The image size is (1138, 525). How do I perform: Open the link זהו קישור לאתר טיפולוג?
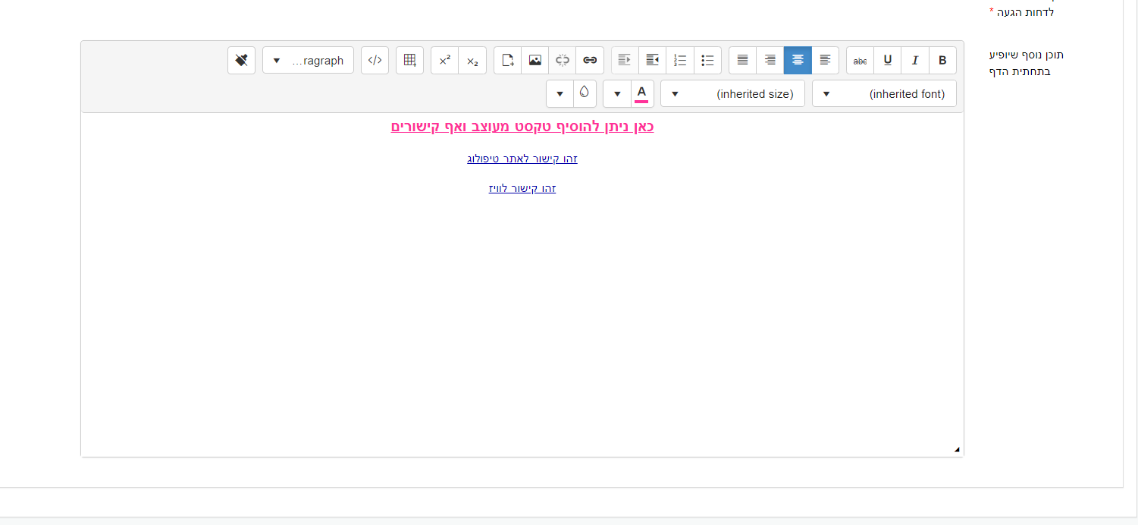[x=522, y=159]
